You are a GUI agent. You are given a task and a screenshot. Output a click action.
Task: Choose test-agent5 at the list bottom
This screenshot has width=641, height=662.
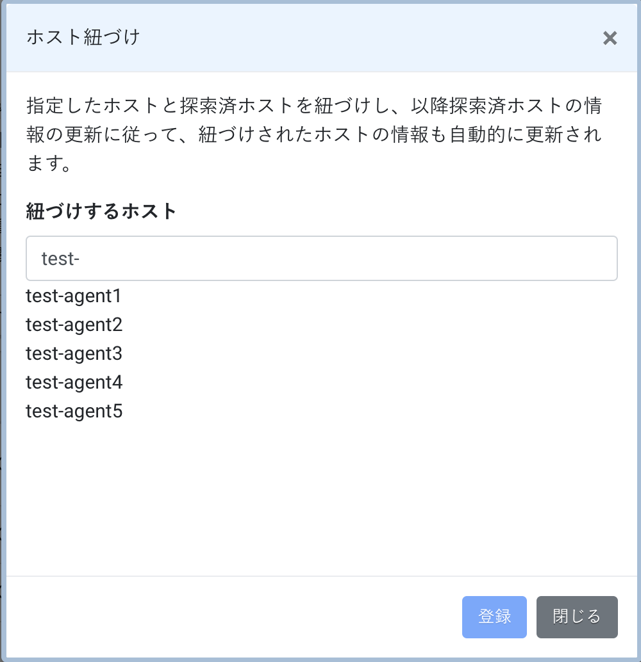[74, 411]
